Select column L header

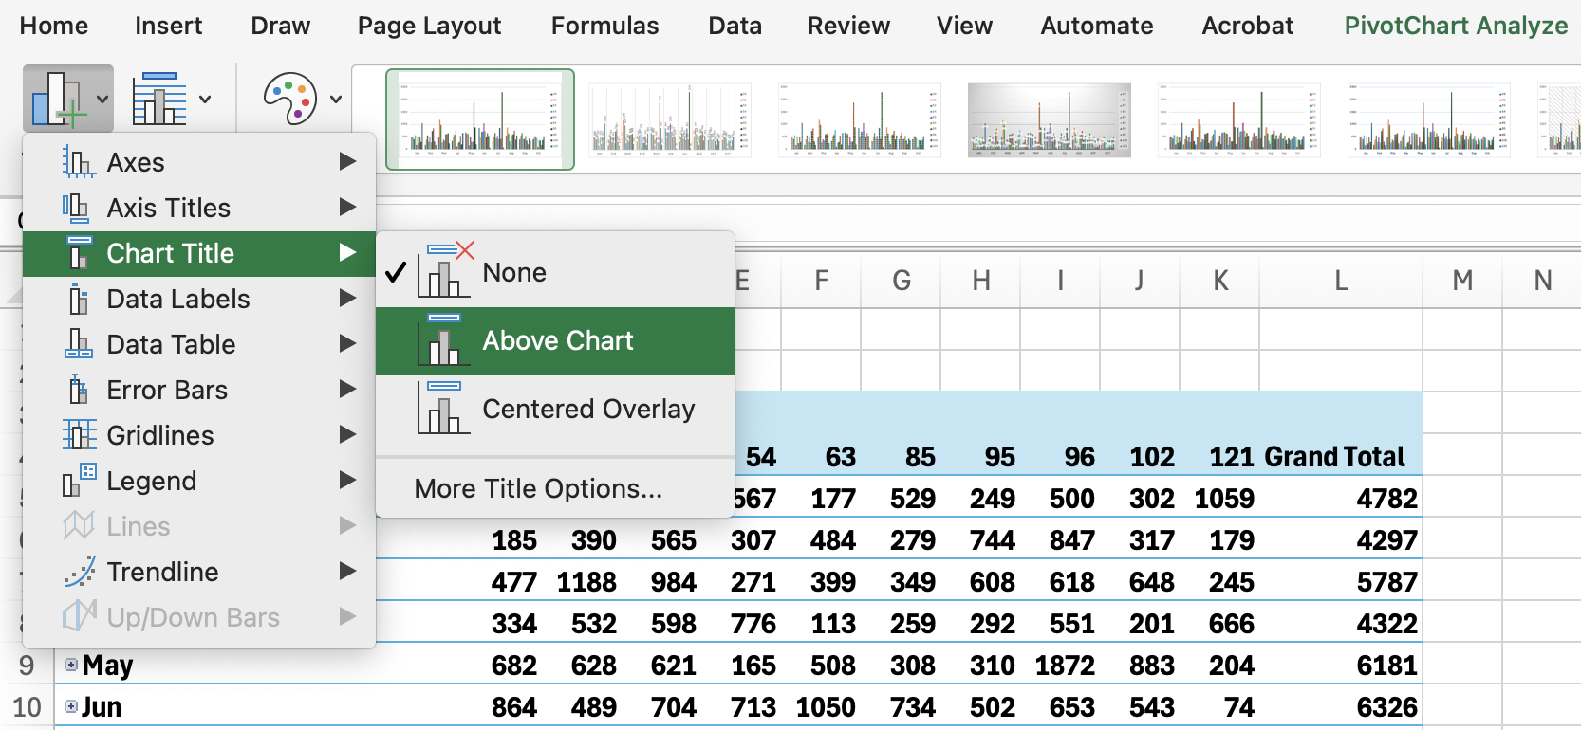[1341, 281]
